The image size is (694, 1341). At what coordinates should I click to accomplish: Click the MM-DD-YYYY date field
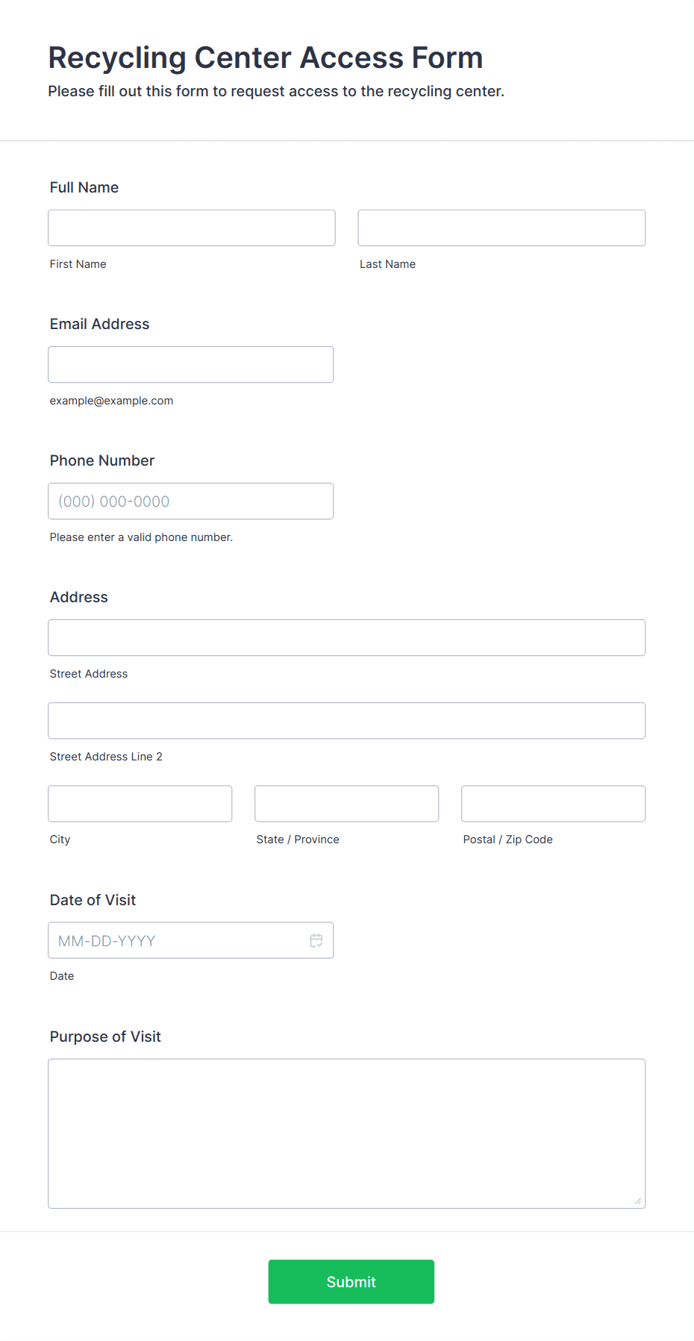pyautogui.click(x=191, y=940)
